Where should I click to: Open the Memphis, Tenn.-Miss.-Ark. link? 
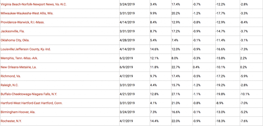[20, 58]
